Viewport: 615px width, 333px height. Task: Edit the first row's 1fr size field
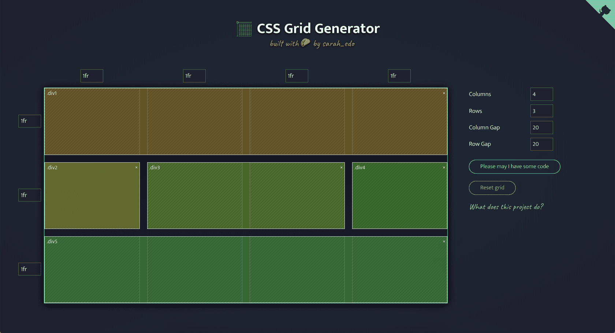[30, 121]
